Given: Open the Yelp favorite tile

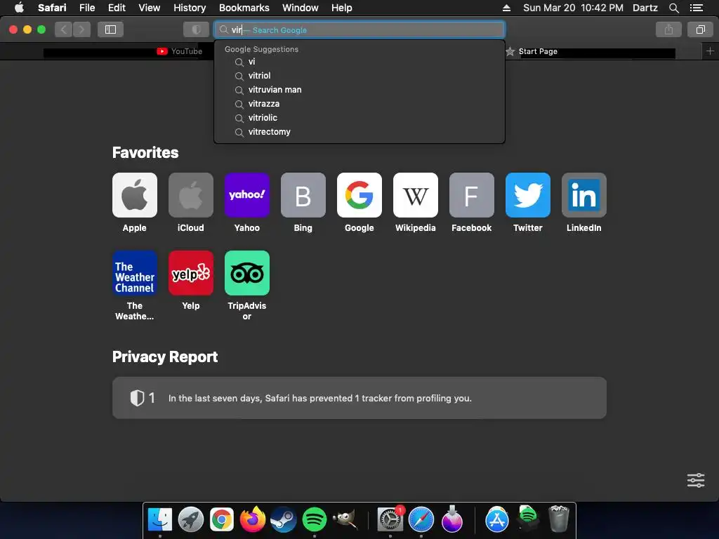Looking at the screenshot, I should tap(191, 273).
